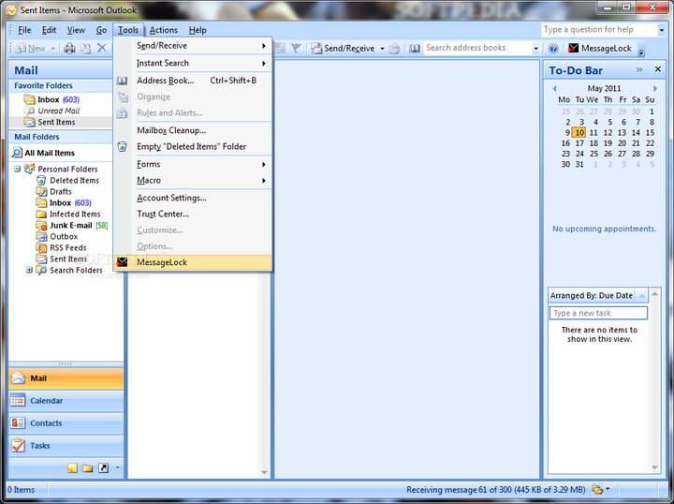Select May 18 in the date navigator
This screenshot has width=674, height=504.
point(593,143)
